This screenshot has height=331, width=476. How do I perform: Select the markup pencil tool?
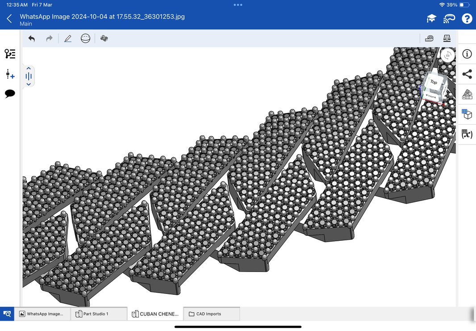click(x=67, y=38)
